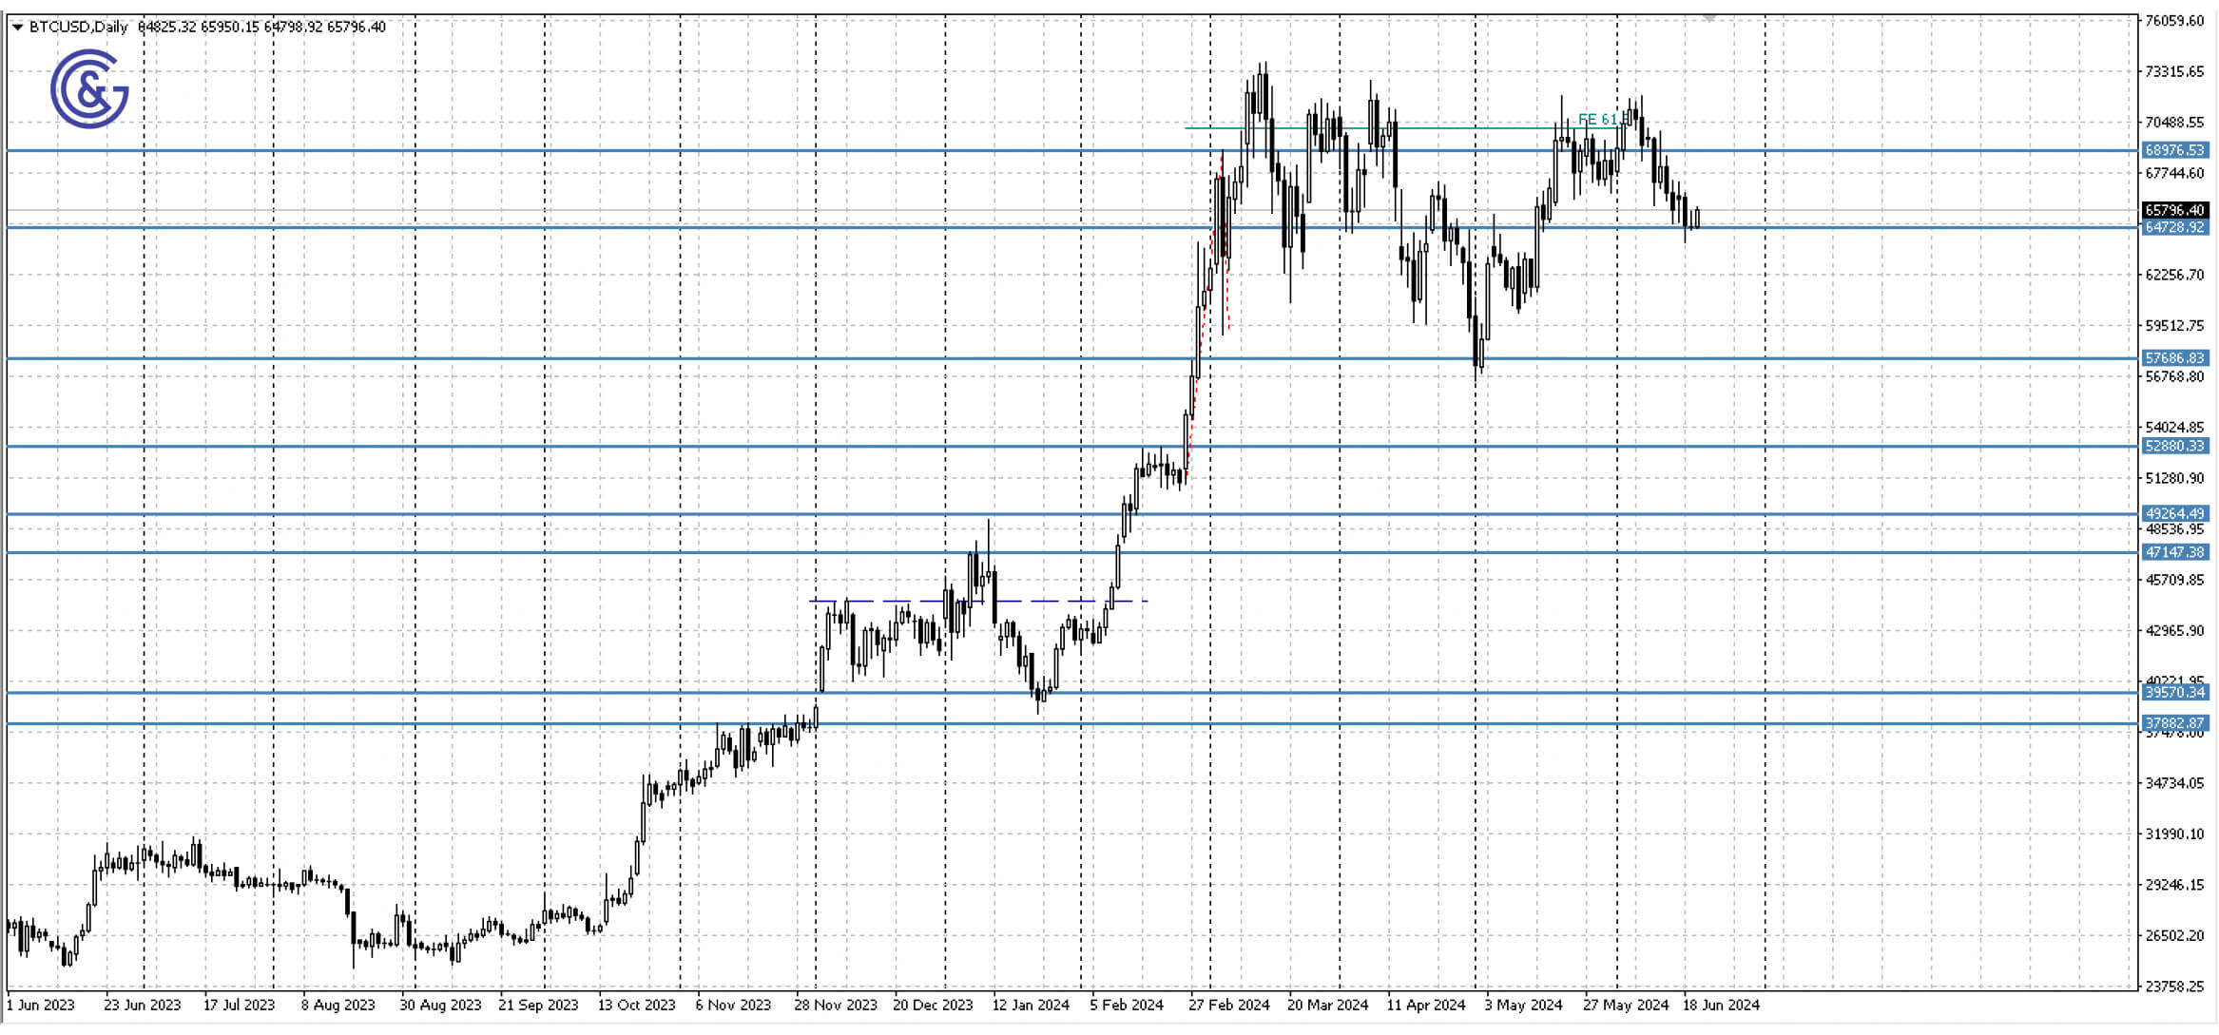Expand the BTCUSD,Daily chart data dropdown arrow
2219x1035 pixels.
[x=16, y=28]
